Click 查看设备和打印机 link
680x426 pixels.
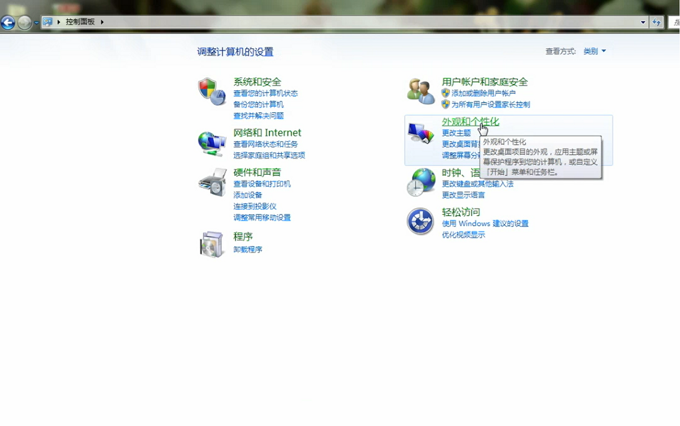click(262, 183)
